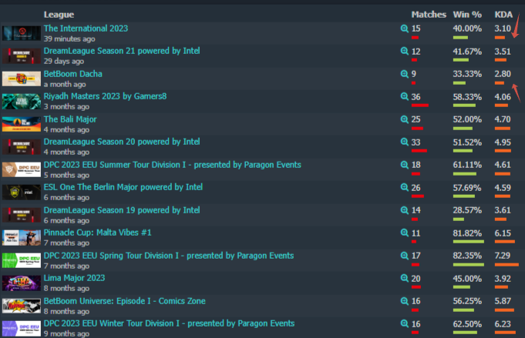The height and width of the screenshot is (338, 525).
Task: Click the League column header
Action: point(59,15)
